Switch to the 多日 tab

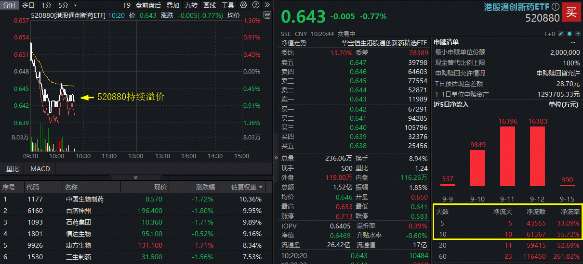pos(28,5)
